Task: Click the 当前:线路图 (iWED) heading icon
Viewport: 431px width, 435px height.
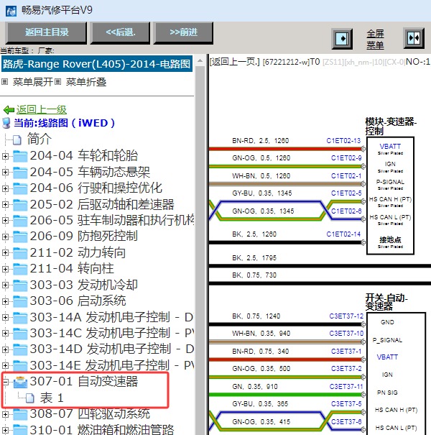Action: [6, 123]
